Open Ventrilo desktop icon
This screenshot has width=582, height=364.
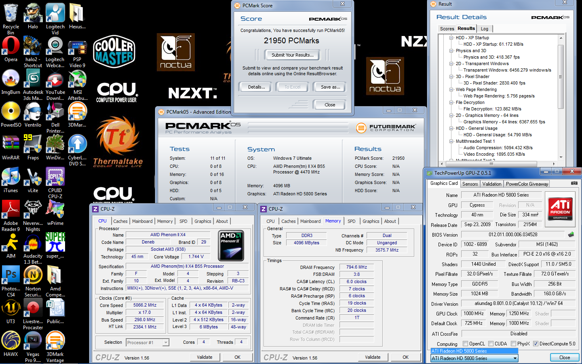click(x=33, y=114)
